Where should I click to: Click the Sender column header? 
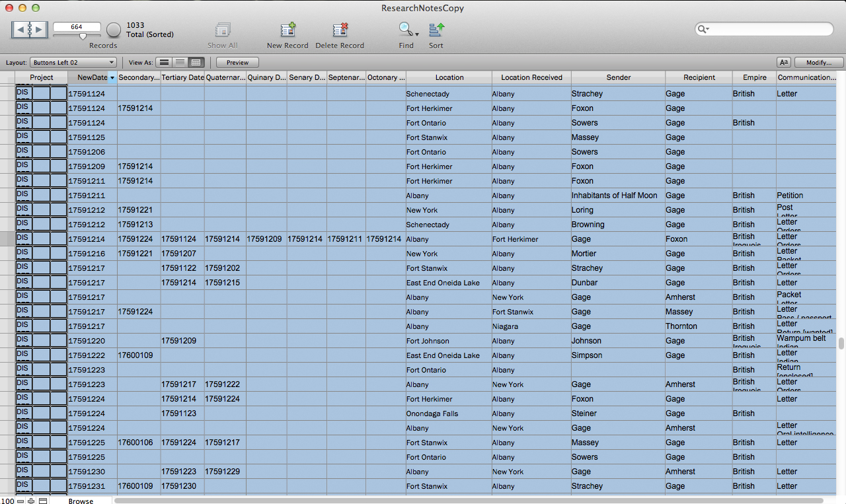(x=618, y=78)
